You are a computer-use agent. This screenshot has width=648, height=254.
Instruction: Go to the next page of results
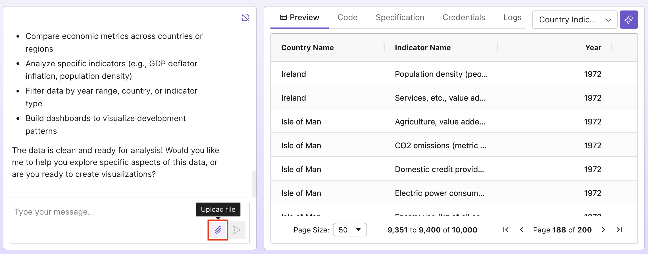603,230
